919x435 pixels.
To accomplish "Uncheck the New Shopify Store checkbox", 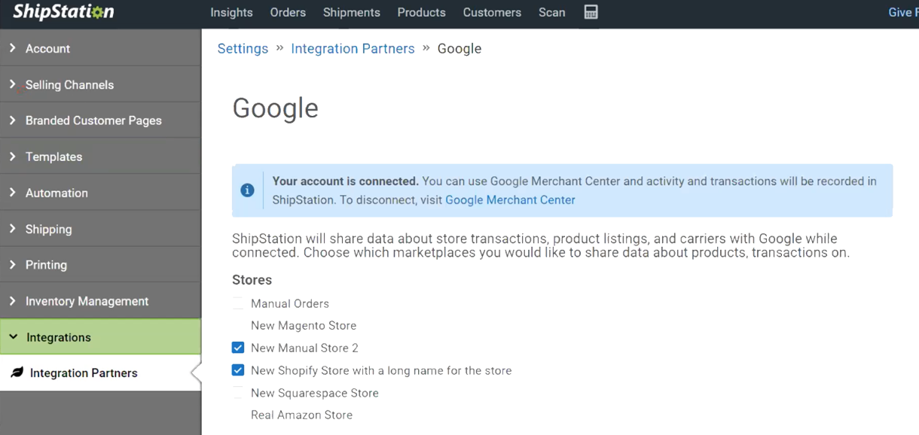I will (x=238, y=370).
